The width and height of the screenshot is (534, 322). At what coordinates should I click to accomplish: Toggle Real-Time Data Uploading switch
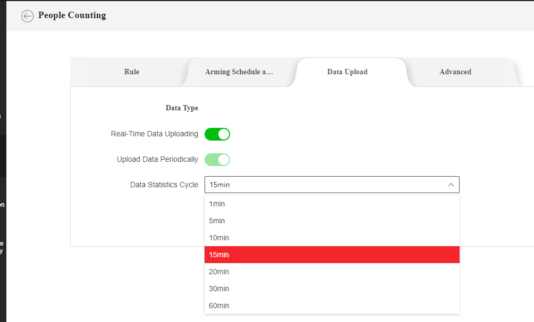point(217,134)
